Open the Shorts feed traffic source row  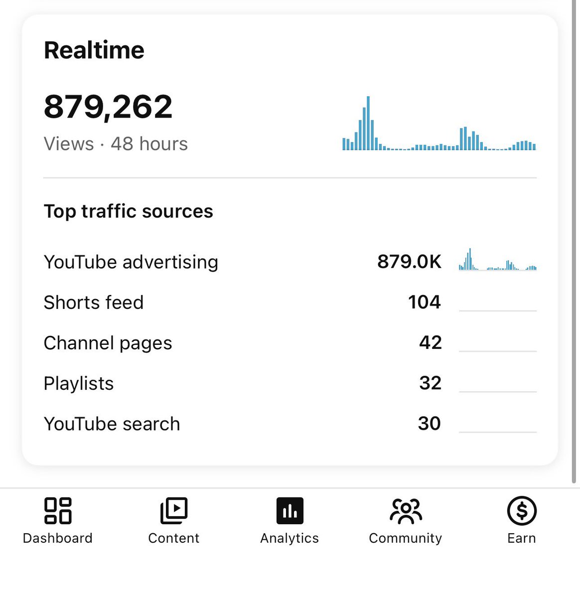click(290, 302)
